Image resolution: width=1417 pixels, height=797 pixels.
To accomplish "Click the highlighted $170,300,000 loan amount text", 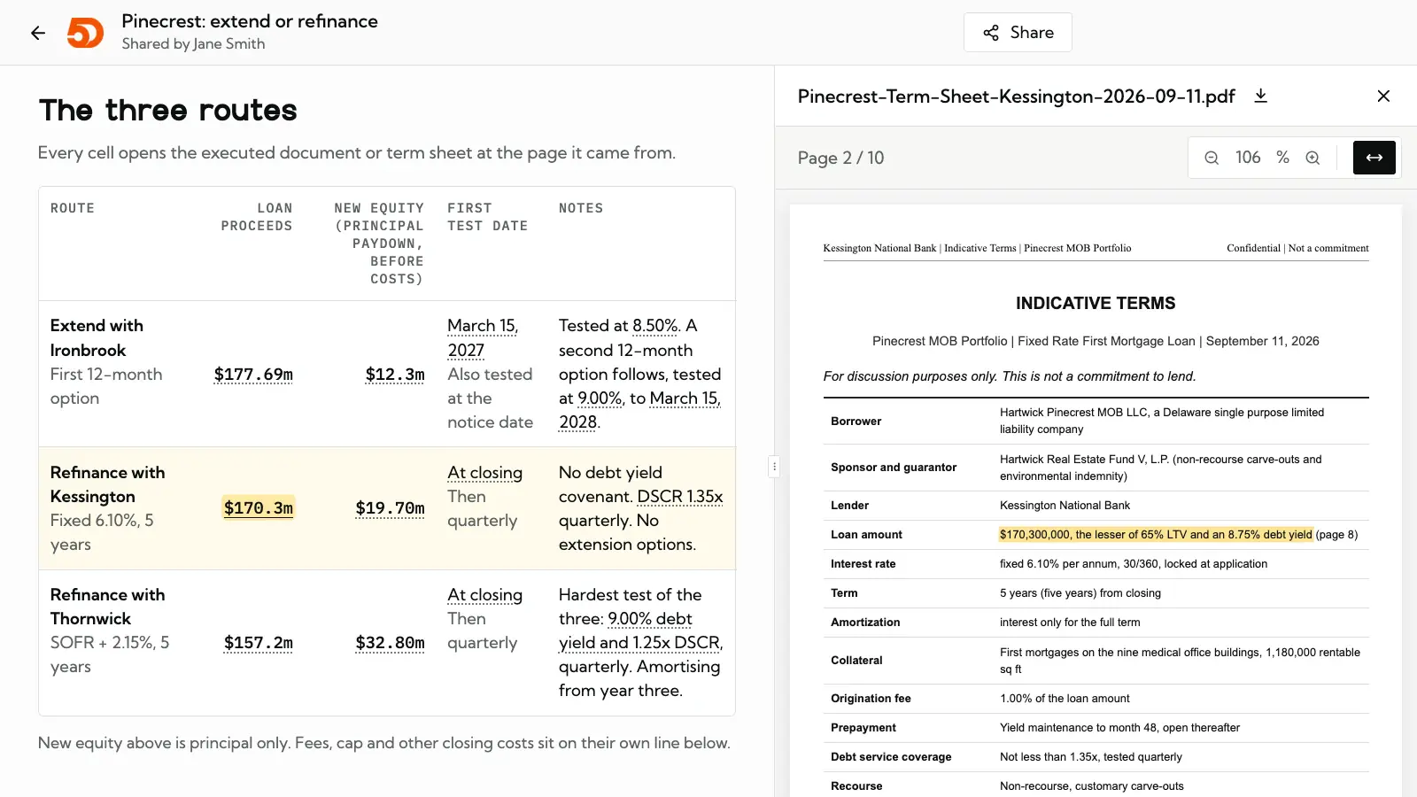I will click(x=1156, y=534).
